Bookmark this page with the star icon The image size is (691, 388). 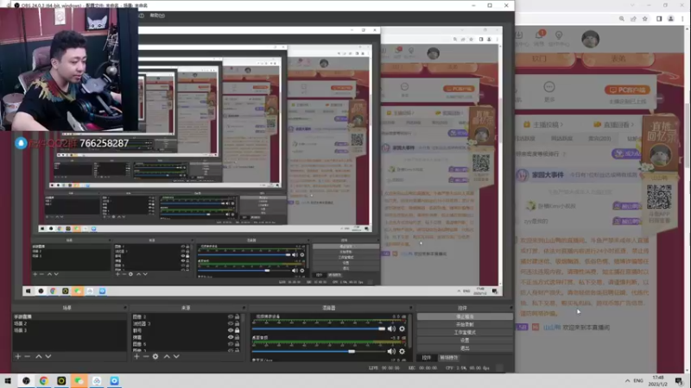645,19
